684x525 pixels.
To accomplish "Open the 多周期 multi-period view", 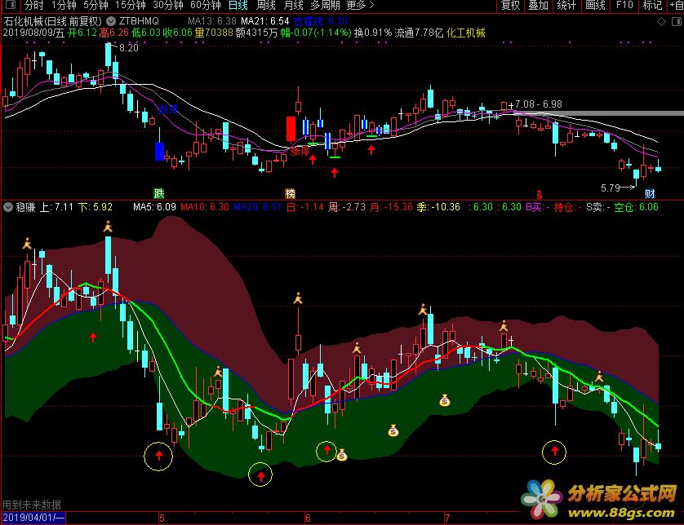I will pyautogui.click(x=326, y=5).
